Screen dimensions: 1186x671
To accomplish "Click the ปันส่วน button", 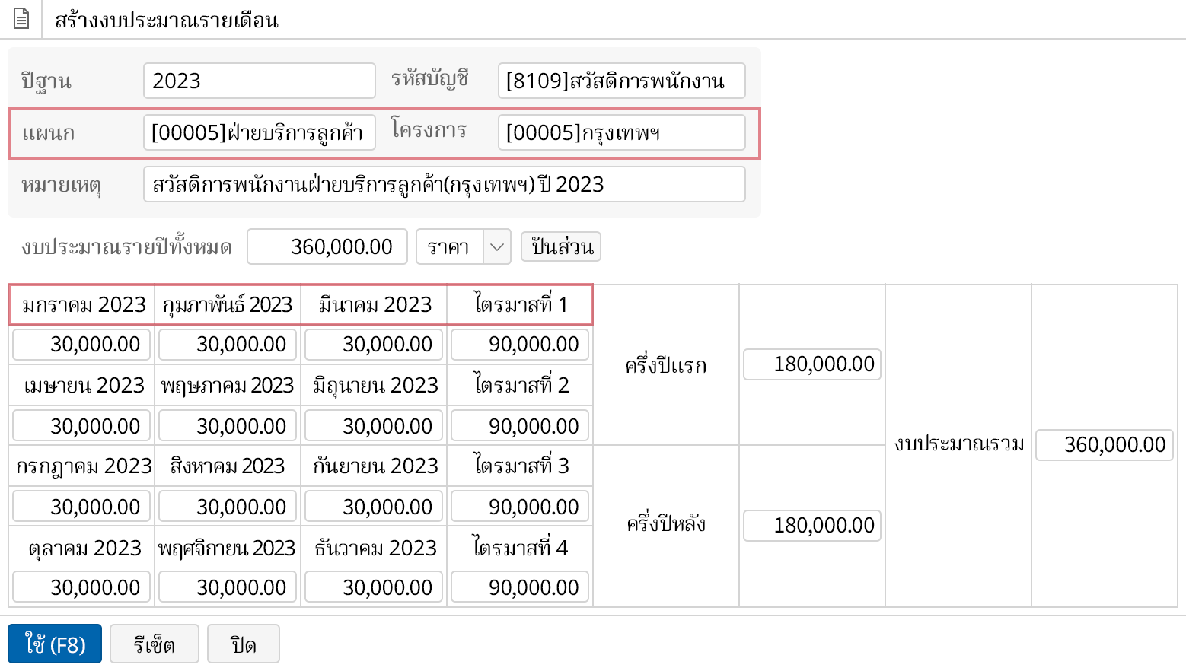I will coord(561,247).
